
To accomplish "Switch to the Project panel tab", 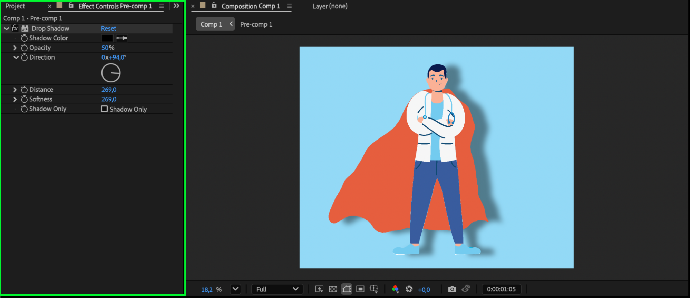I will [15, 6].
